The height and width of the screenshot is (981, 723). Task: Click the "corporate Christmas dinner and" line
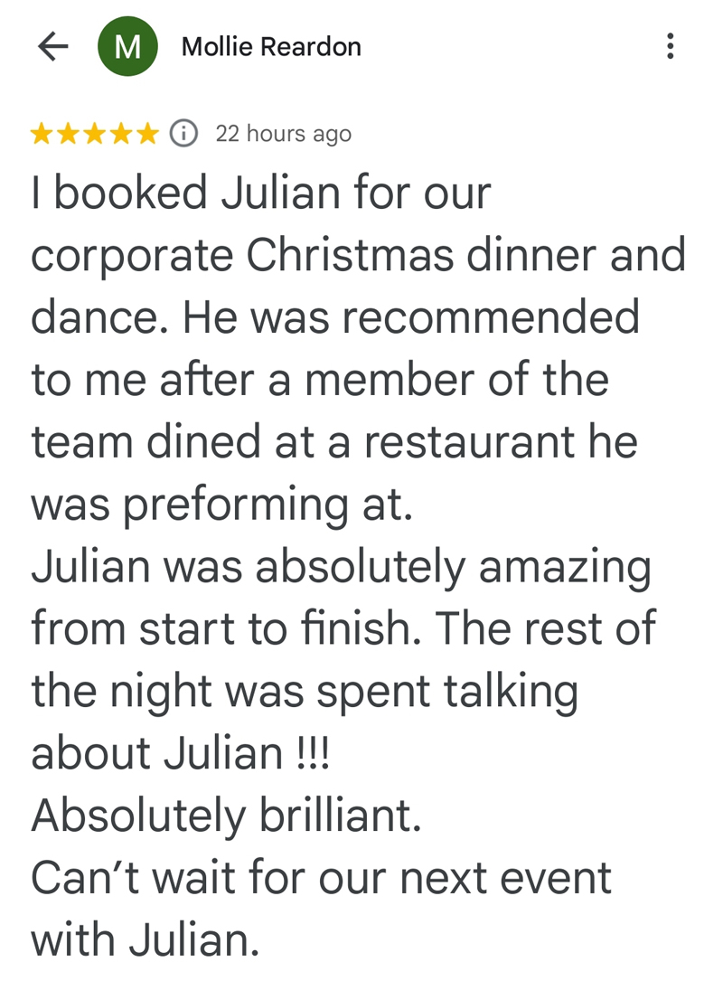(359, 256)
